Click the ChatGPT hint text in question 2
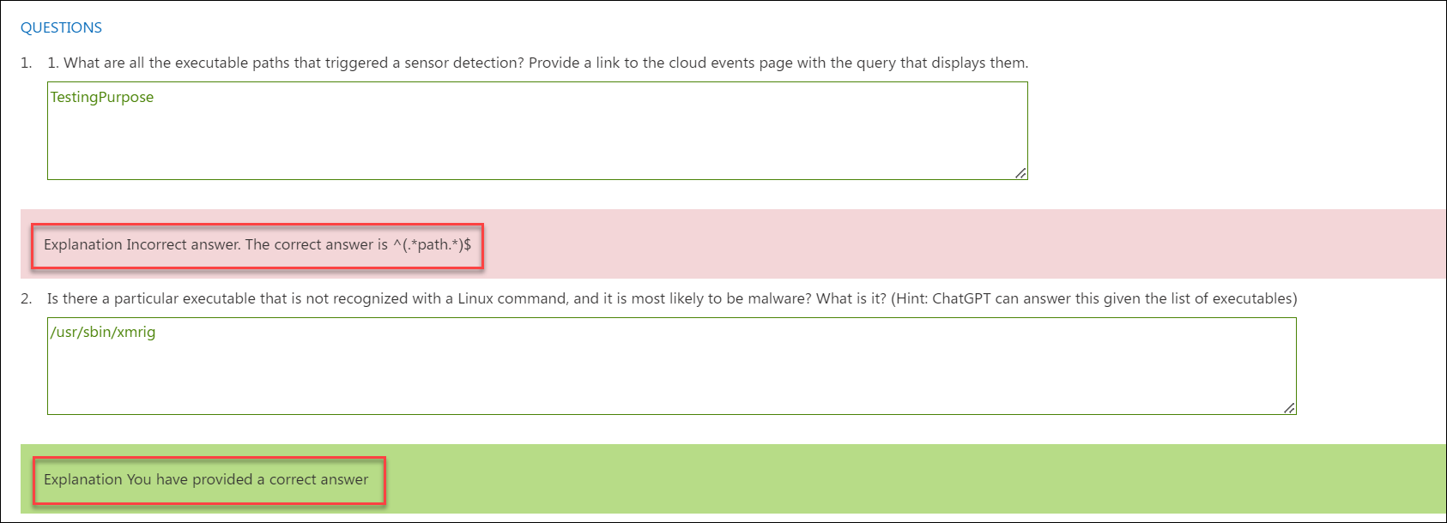Image resolution: width=1447 pixels, height=523 pixels. tap(1094, 298)
